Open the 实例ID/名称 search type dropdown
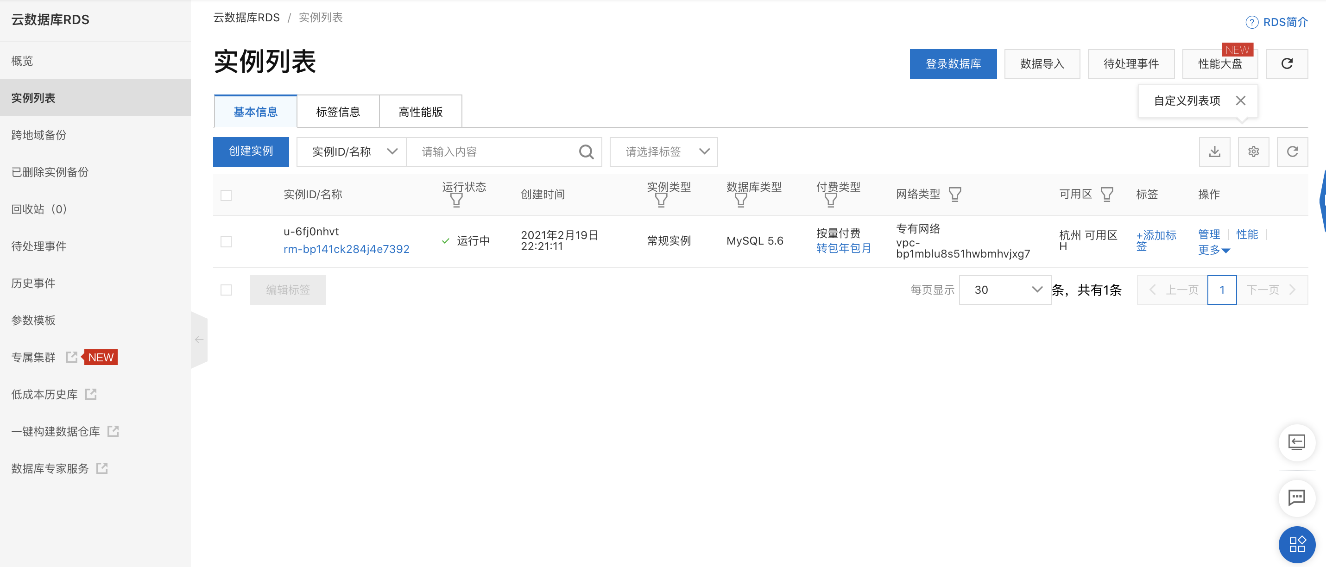 [352, 152]
